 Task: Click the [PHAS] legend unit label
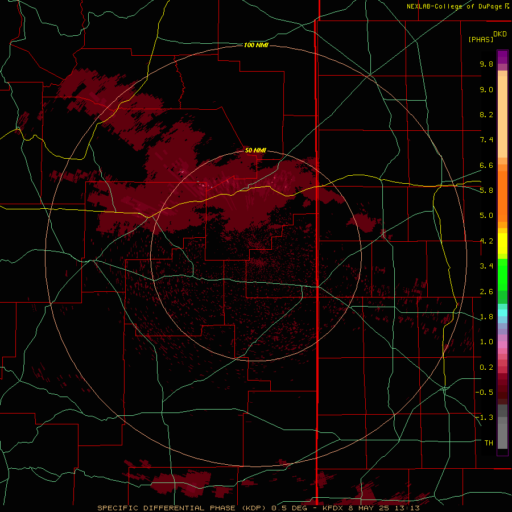481,39
